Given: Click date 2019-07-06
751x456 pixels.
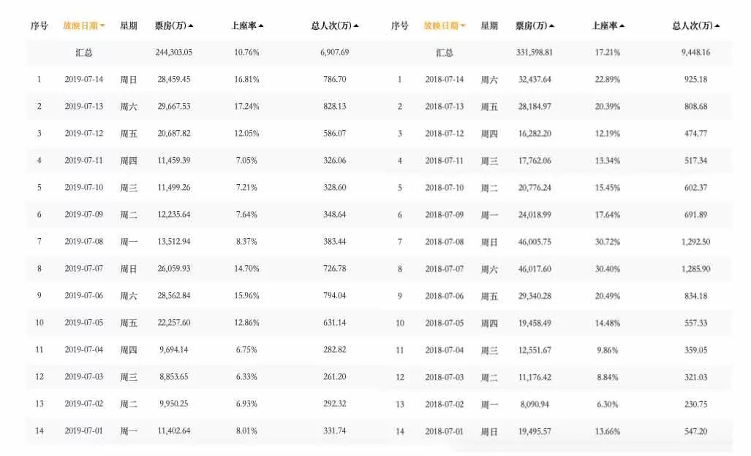Looking at the screenshot, I should pyautogui.click(x=84, y=295).
